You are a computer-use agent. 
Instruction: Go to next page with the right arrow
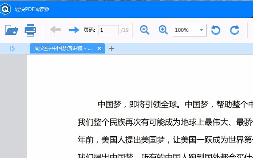point(74,30)
